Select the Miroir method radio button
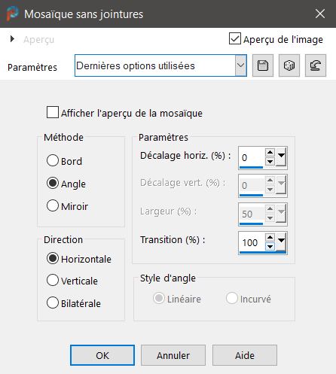 [53, 205]
